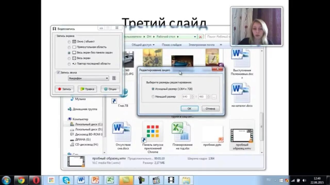Confirm with OK in Редактирование видео dialog
This screenshot has width=330, height=185.
pos(189,108)
